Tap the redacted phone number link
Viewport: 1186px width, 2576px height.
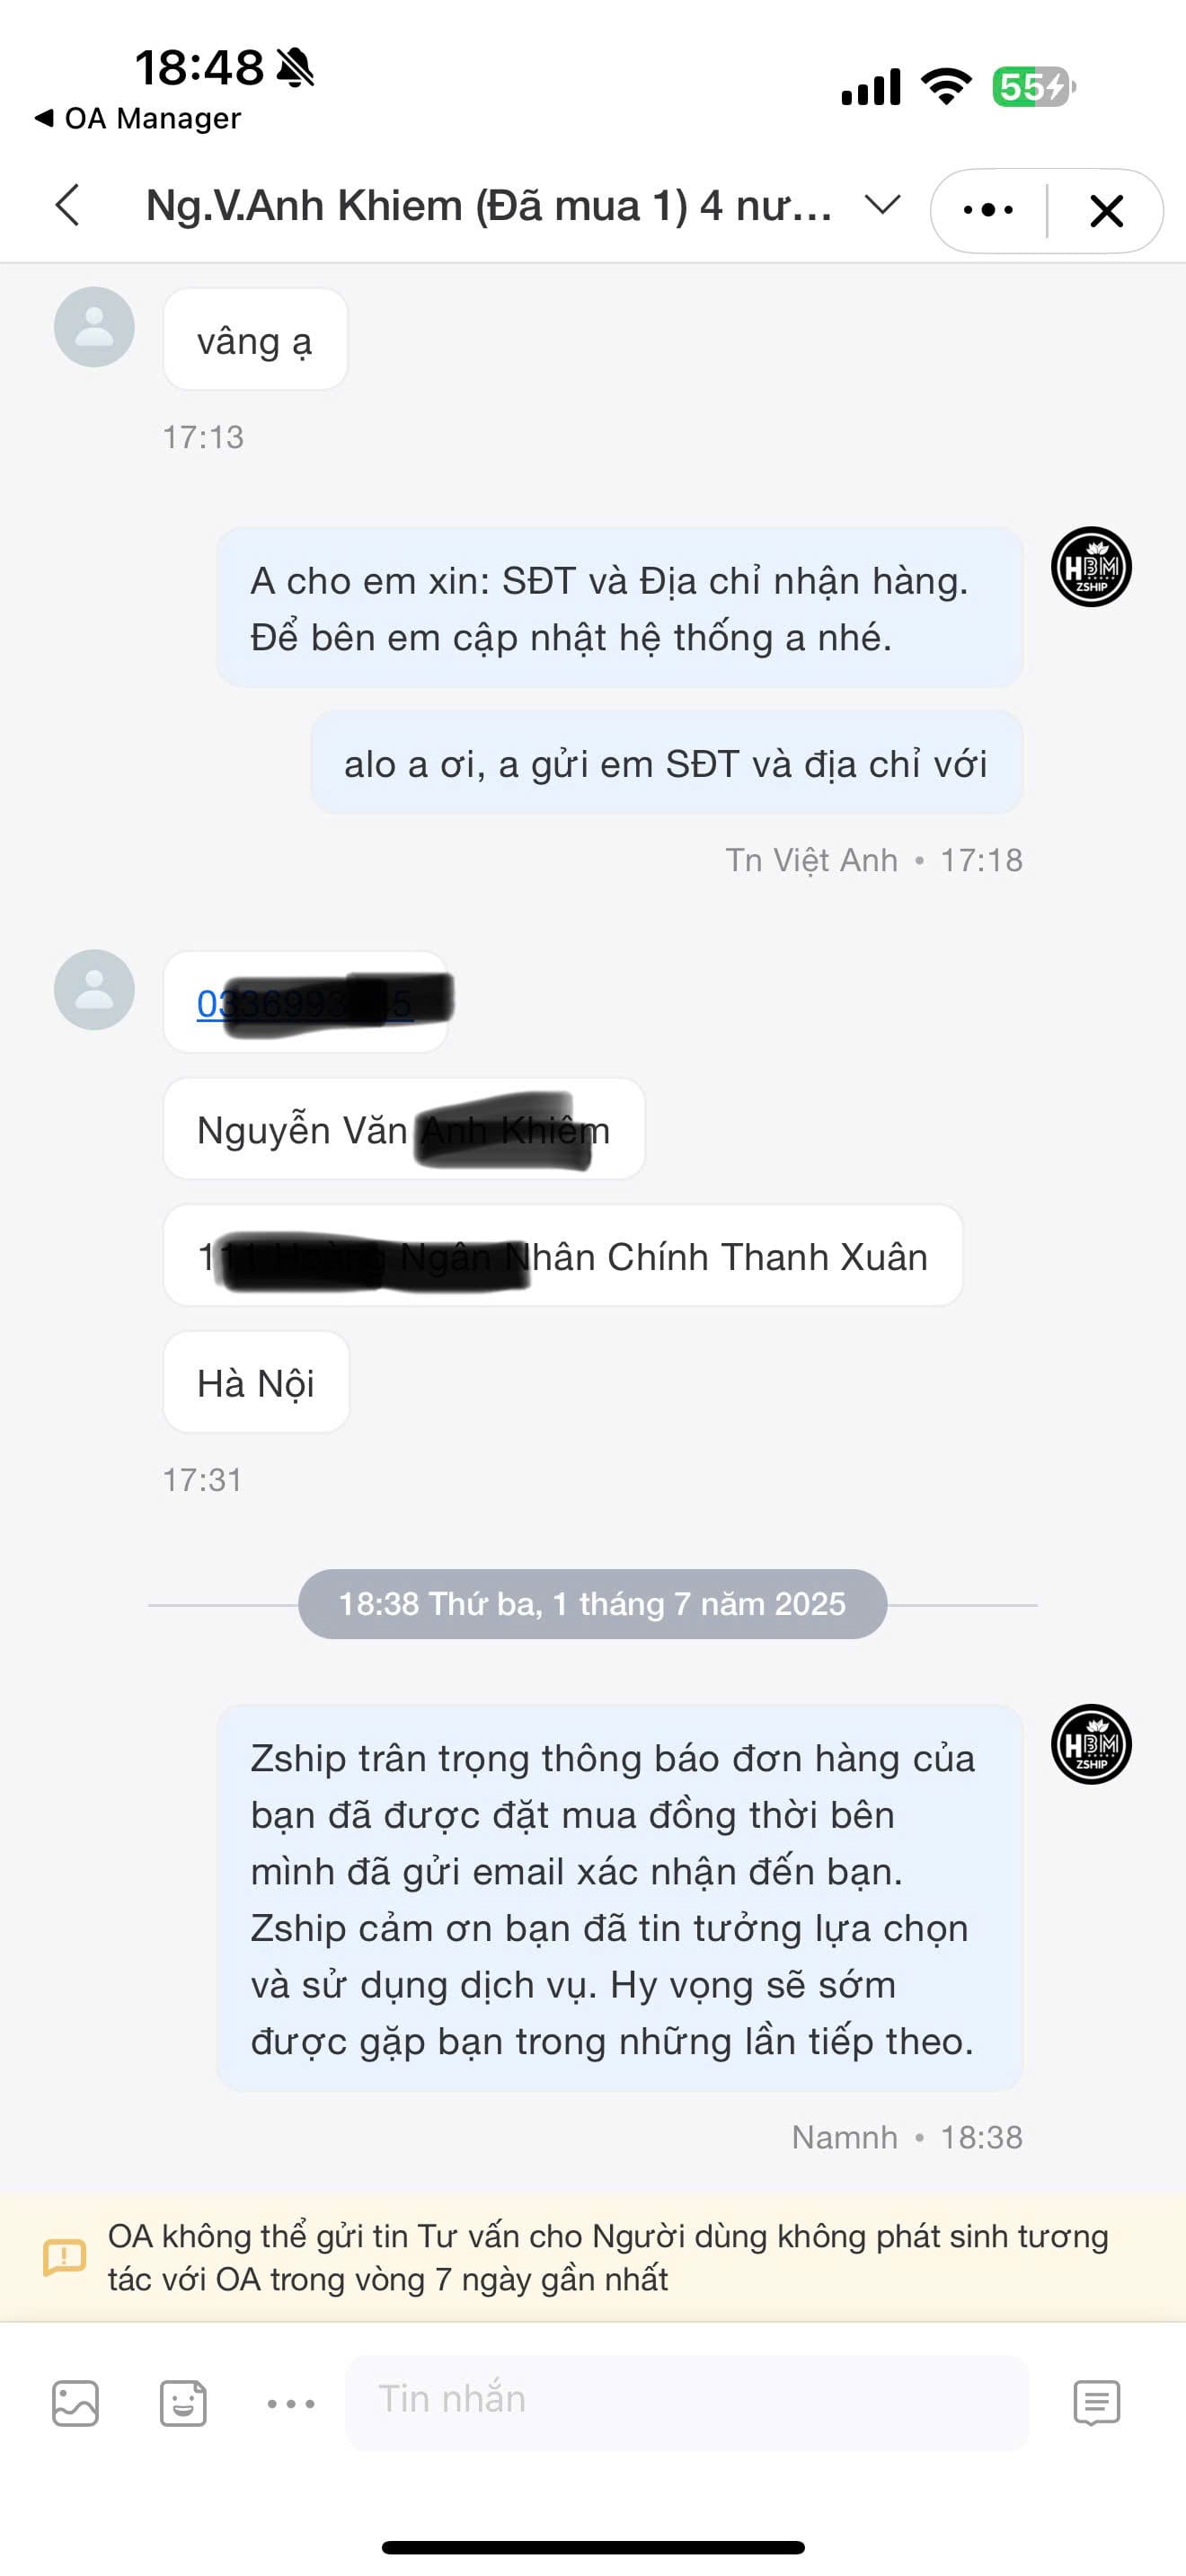(305, 1002)
